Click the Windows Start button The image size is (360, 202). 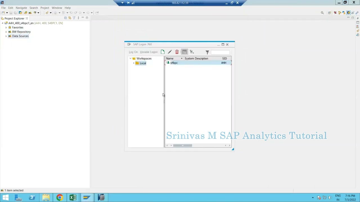(x=5, y=198)
